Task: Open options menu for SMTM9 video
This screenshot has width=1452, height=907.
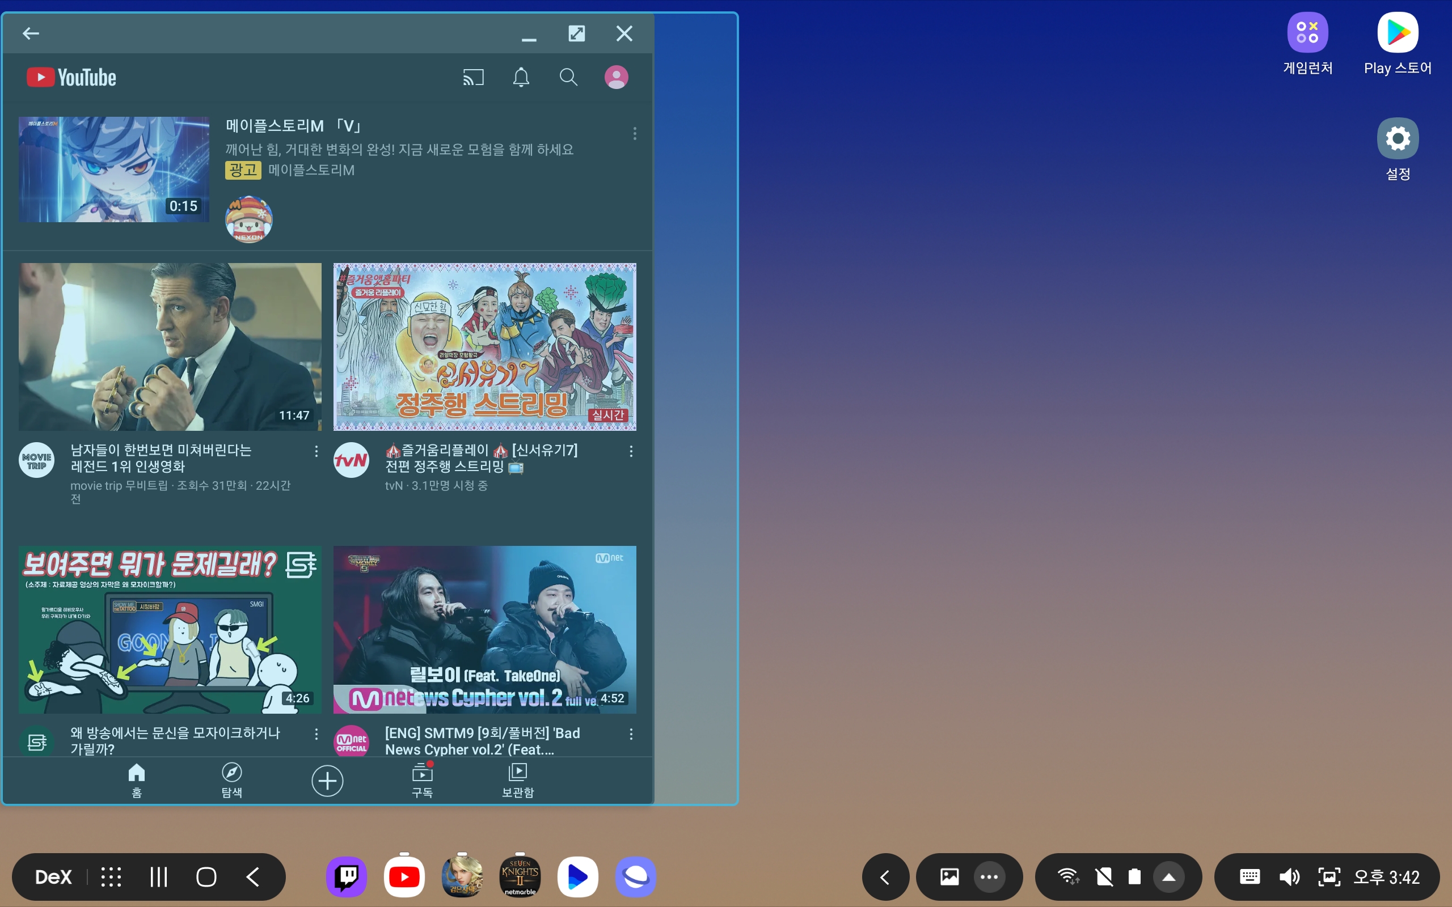Action: (631, 734)
